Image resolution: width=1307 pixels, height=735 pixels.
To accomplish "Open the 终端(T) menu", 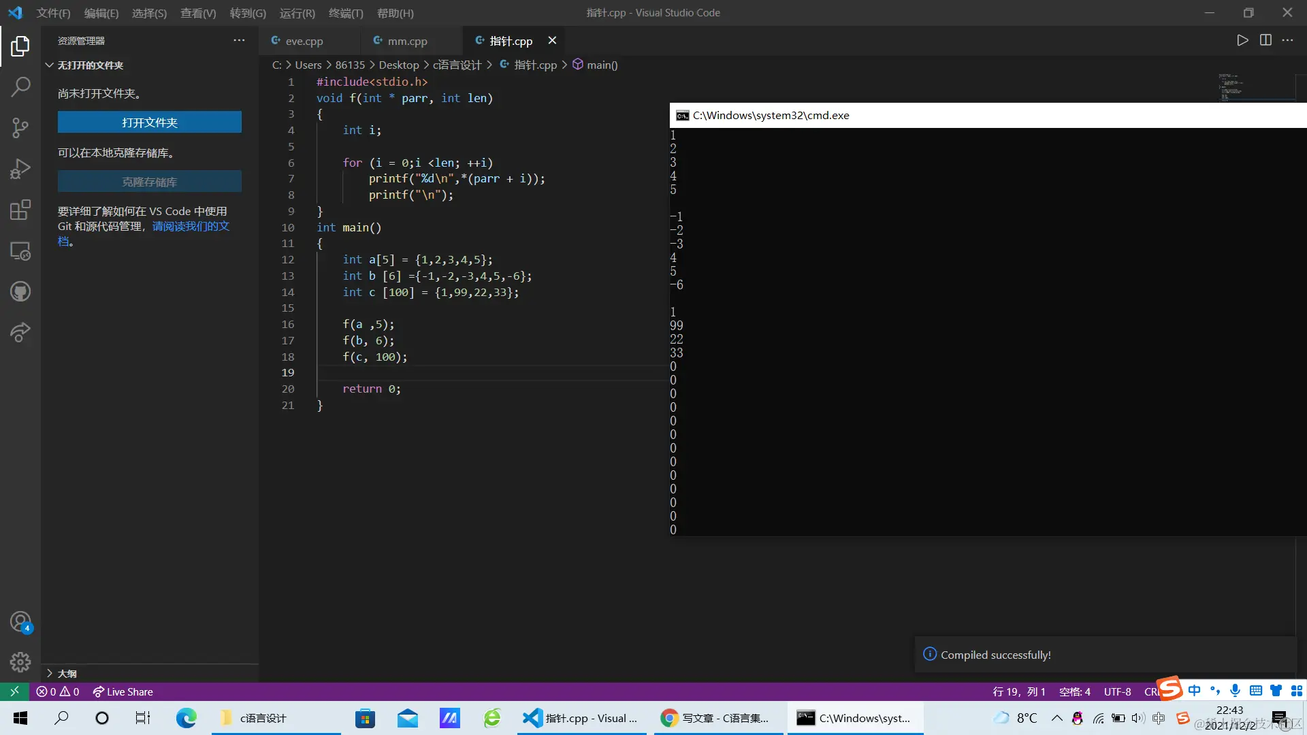I will pyautogui.click(x=346, y=13).
